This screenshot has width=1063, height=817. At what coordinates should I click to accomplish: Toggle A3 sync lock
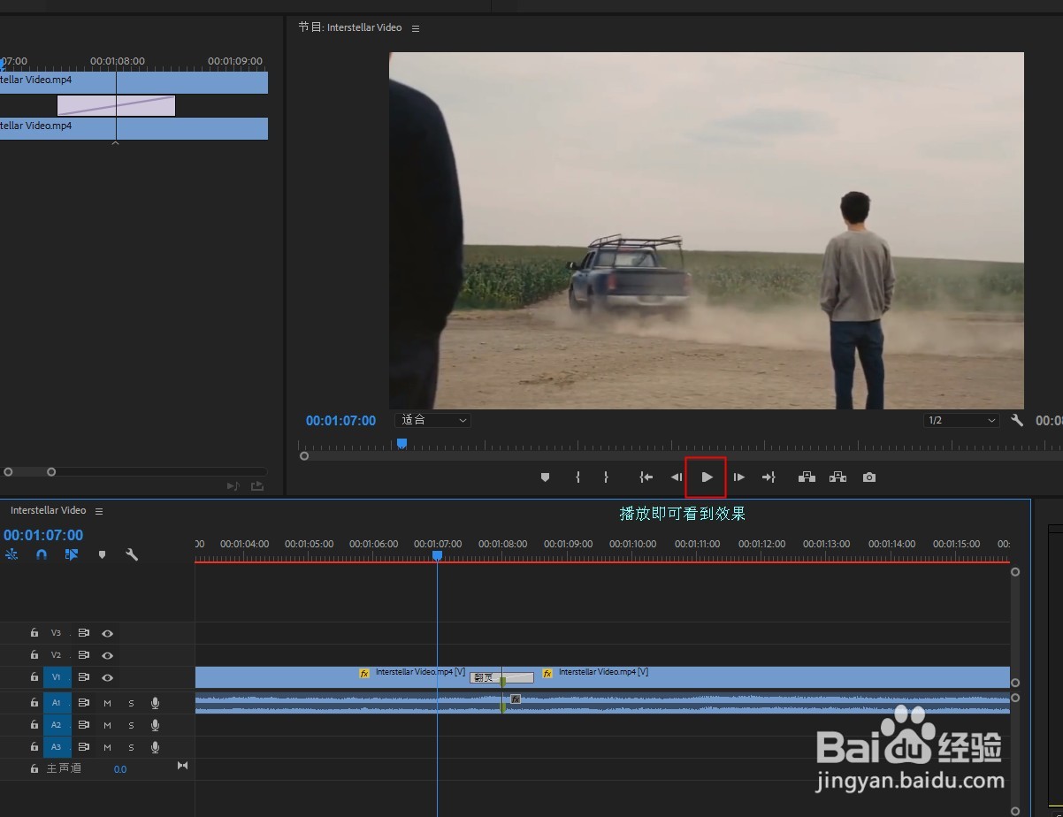pos(84,747)
